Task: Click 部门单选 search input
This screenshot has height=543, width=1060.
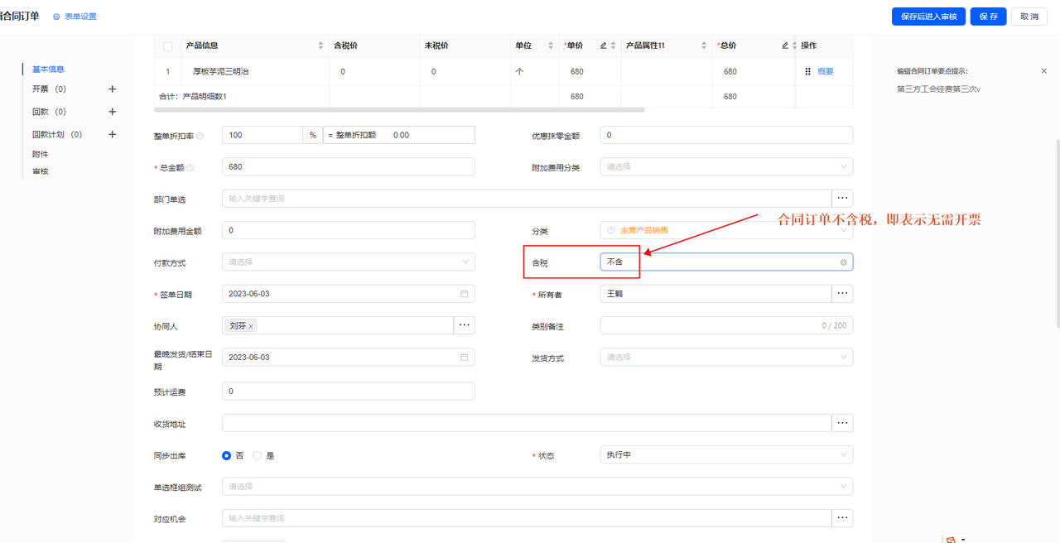Action: (527, 199)
